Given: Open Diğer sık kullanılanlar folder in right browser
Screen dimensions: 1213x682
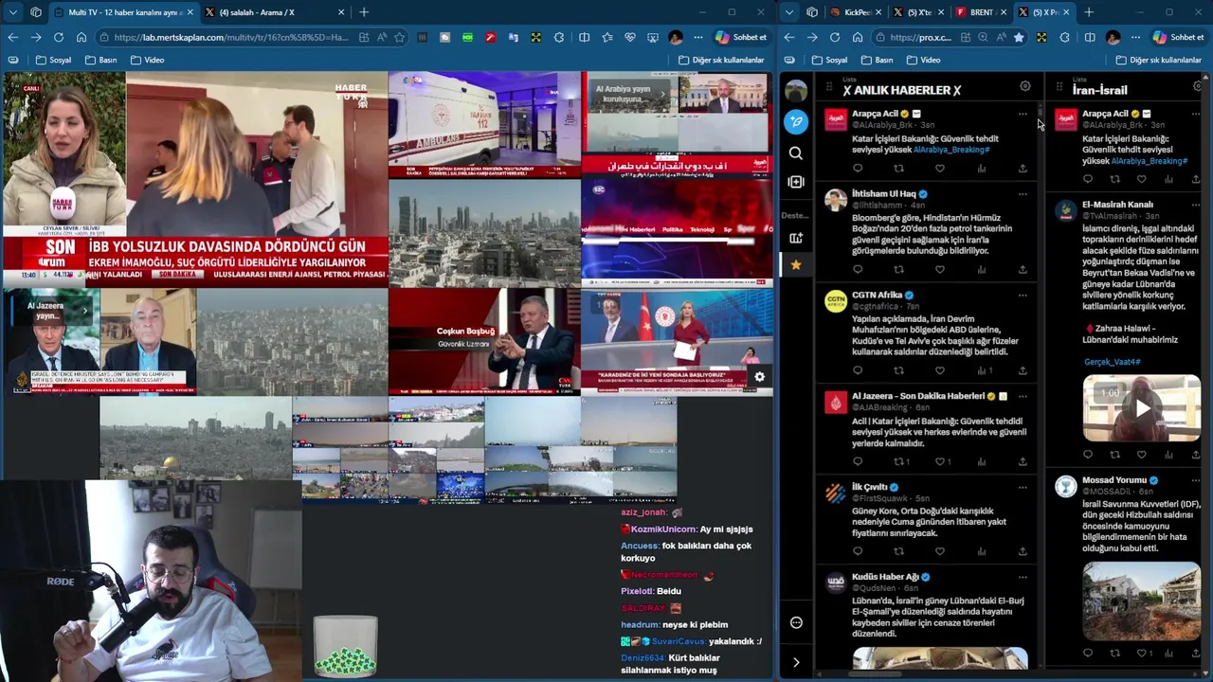Looking at the screenshot, I should coord(1158,60).
